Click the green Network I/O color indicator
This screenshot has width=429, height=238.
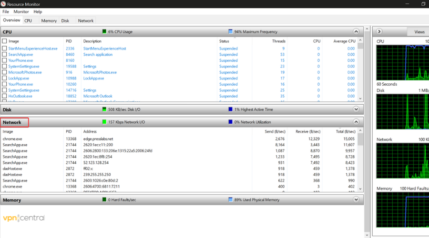click(104, 122)
